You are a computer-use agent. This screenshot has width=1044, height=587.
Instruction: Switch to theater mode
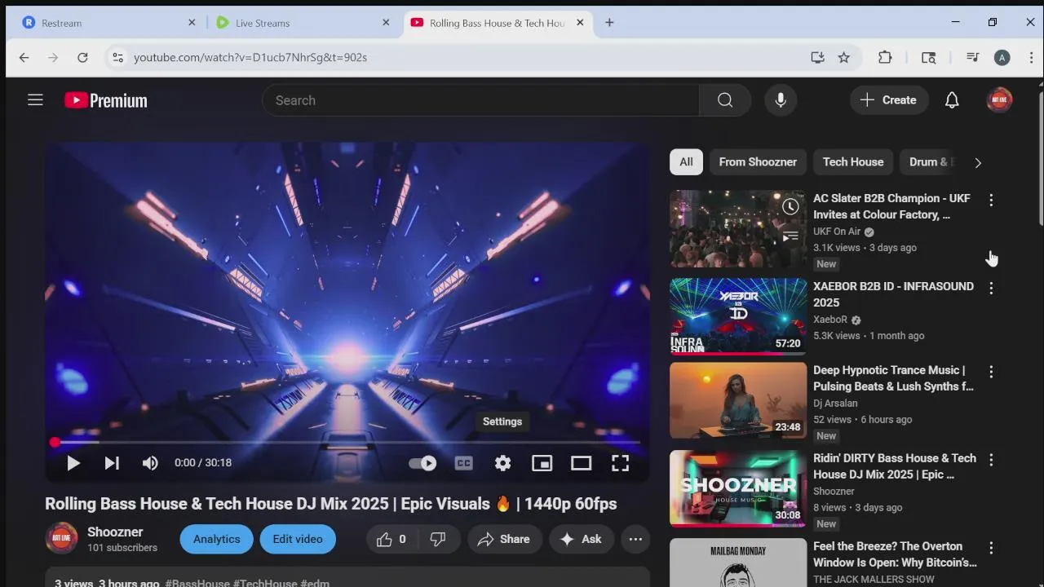tap(581, 463)
